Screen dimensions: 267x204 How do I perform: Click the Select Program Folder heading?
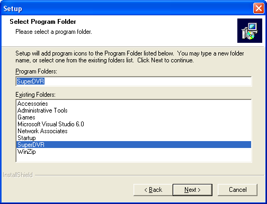click(x=43, y=22)
